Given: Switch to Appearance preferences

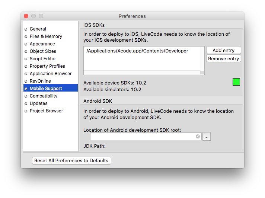Looking at the screenshot, I should point(42,44).
